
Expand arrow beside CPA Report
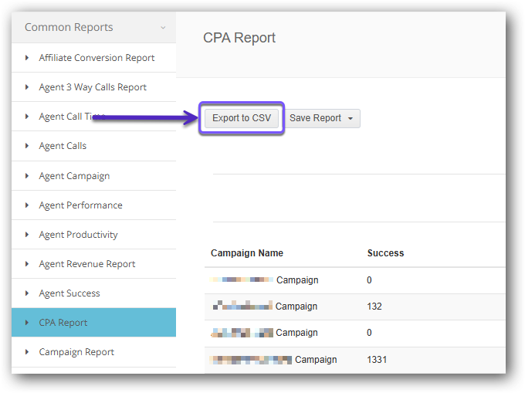[27, 323]
